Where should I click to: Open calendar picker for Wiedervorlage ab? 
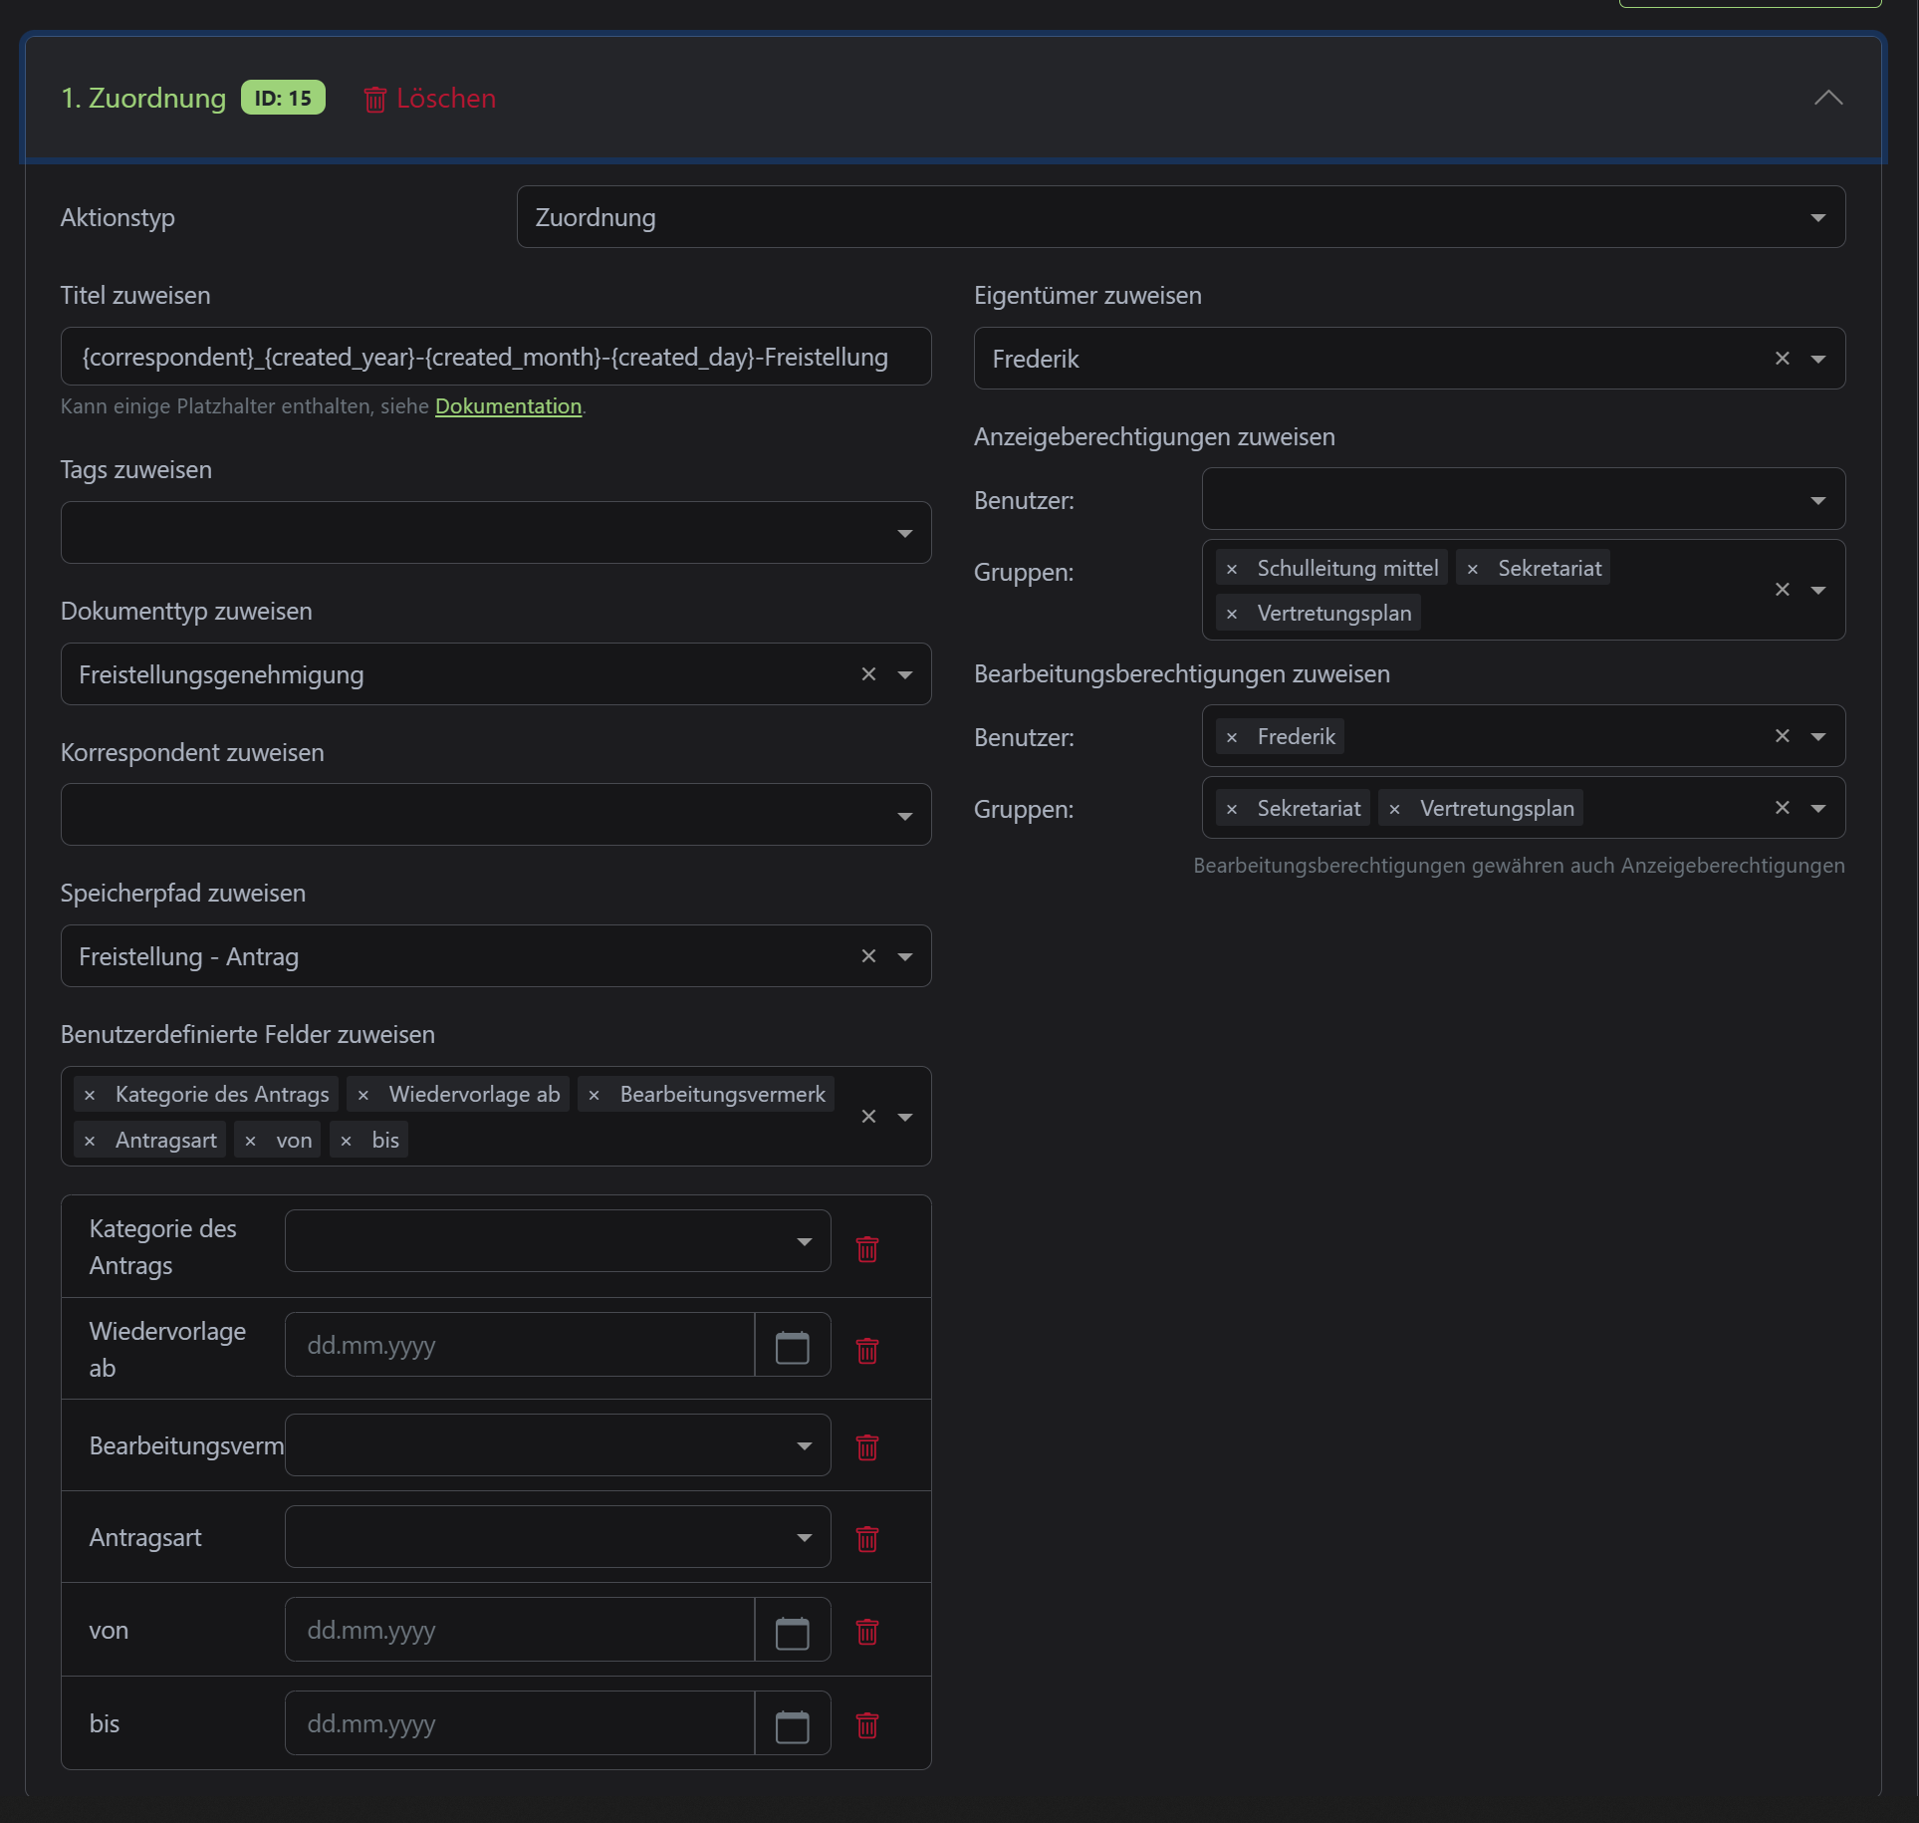point(792,1347)
